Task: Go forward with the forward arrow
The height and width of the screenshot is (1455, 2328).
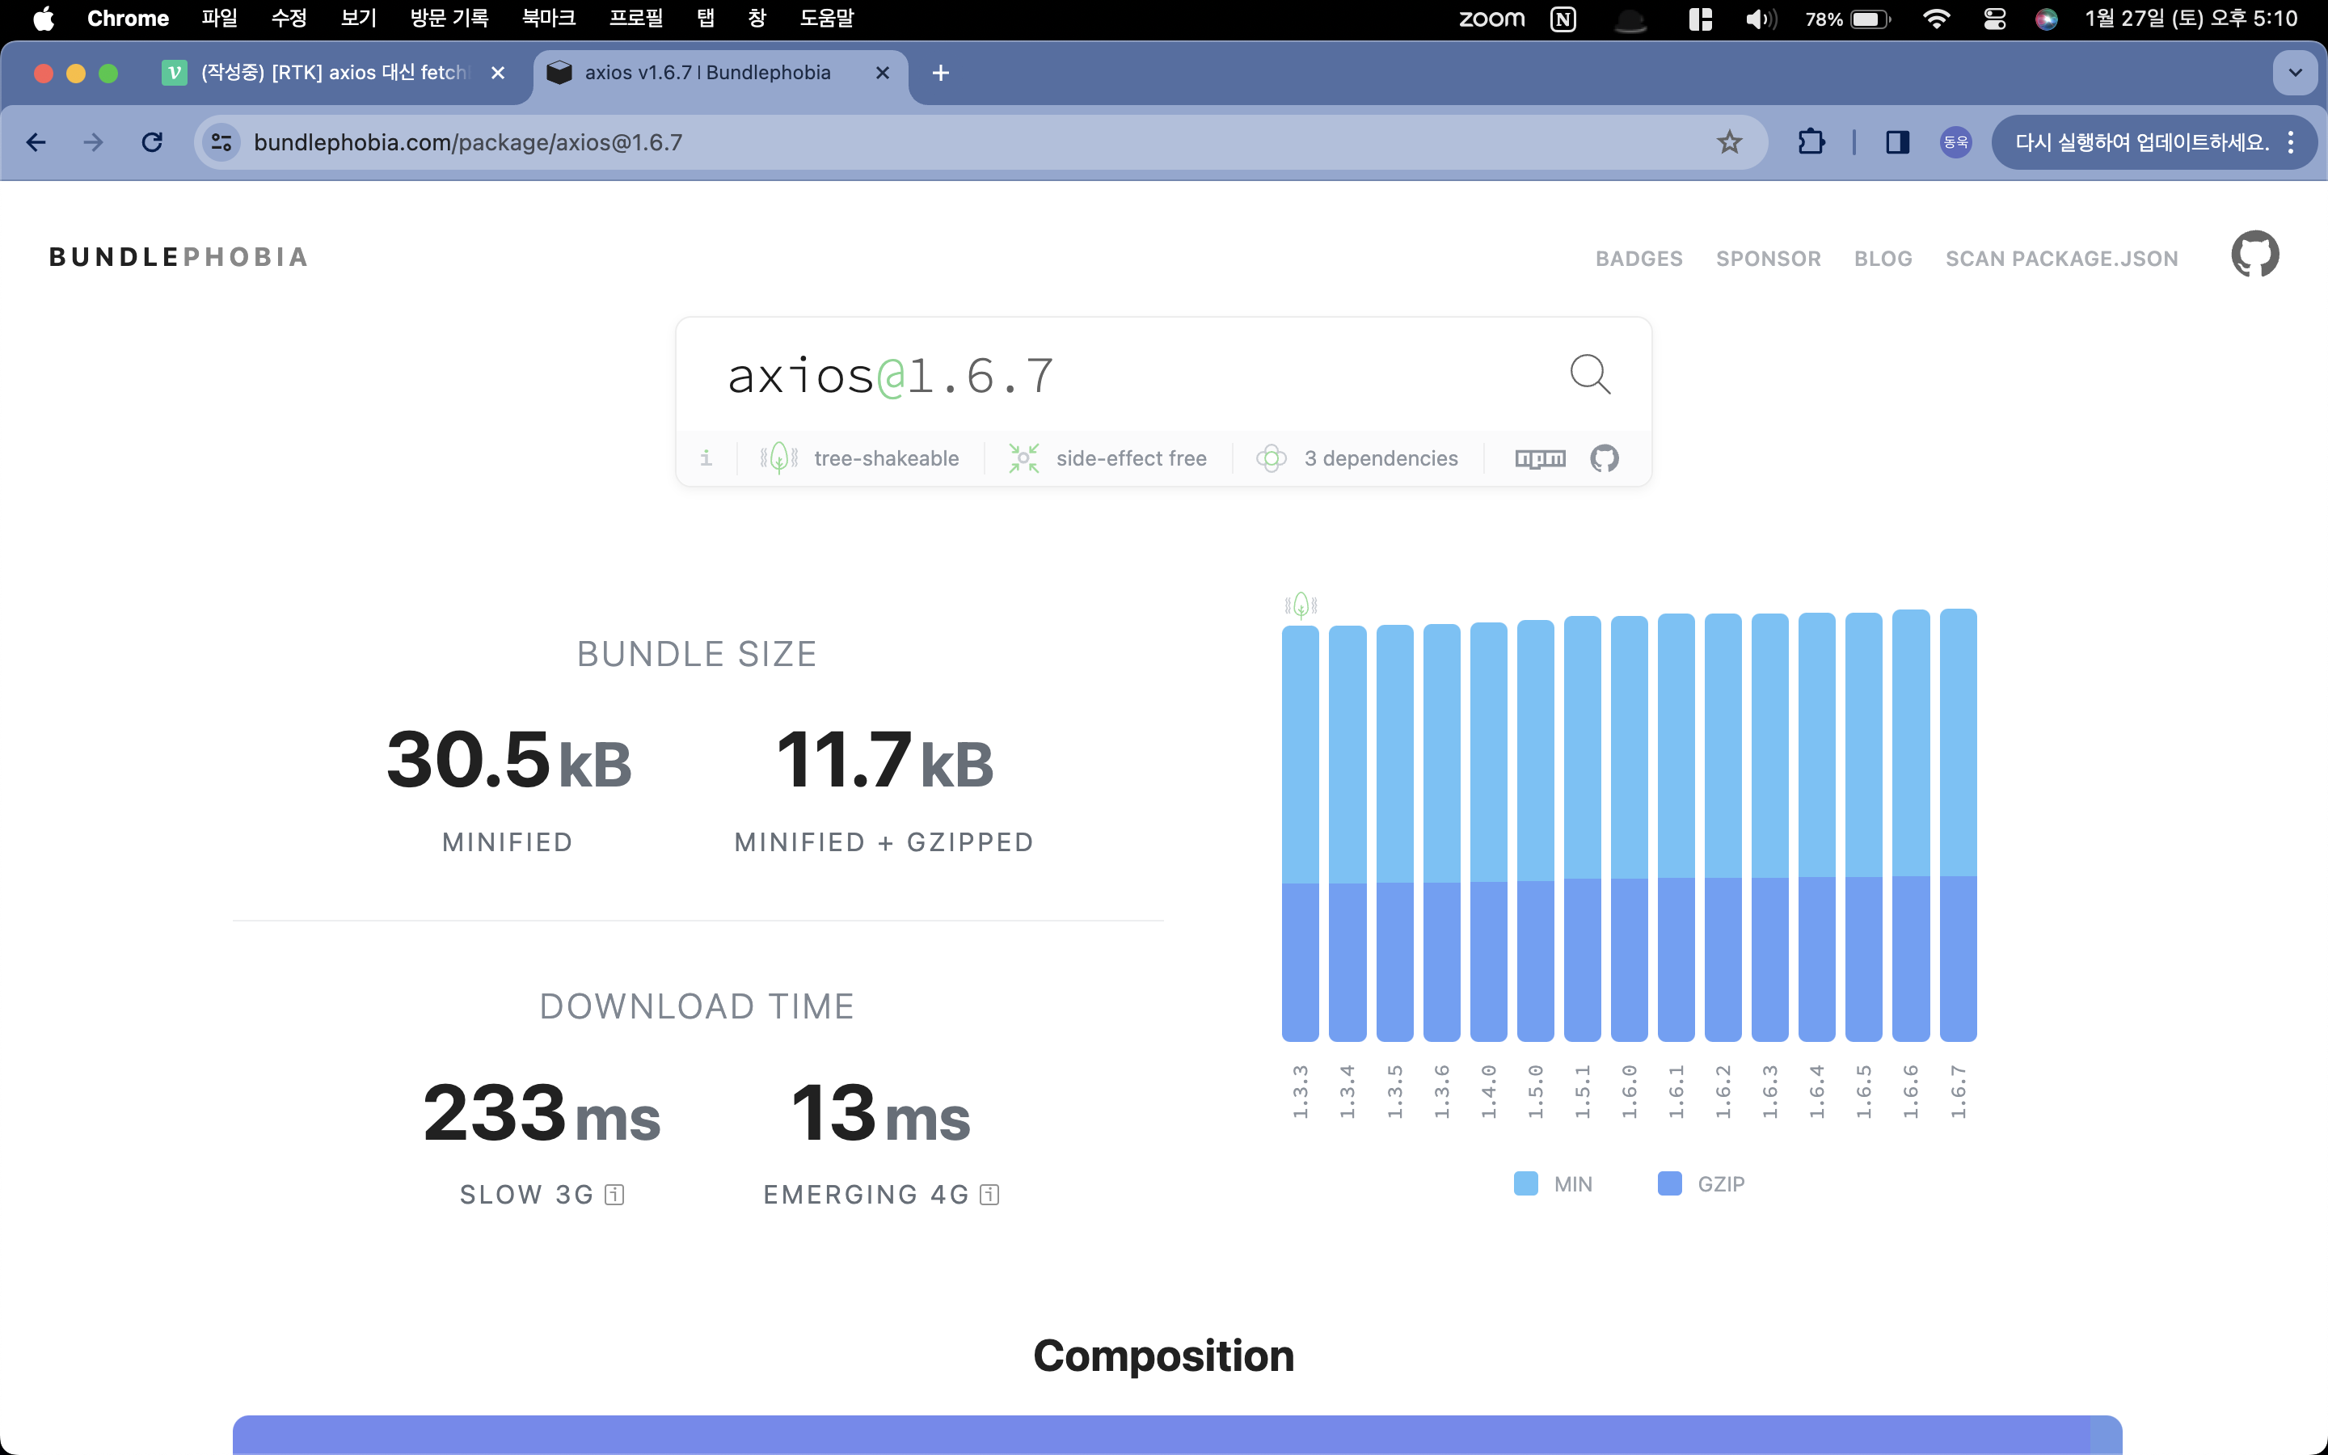Action: (93, 142)
